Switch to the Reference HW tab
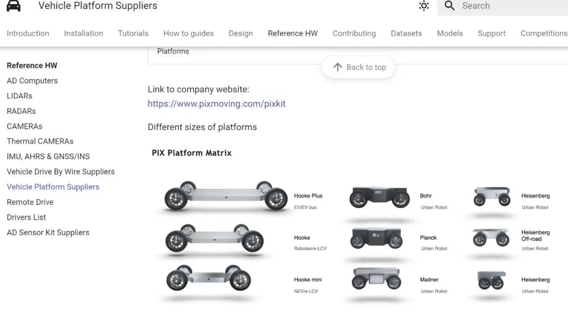This screenshot has width=568, height=327. (x=292, y=33)
